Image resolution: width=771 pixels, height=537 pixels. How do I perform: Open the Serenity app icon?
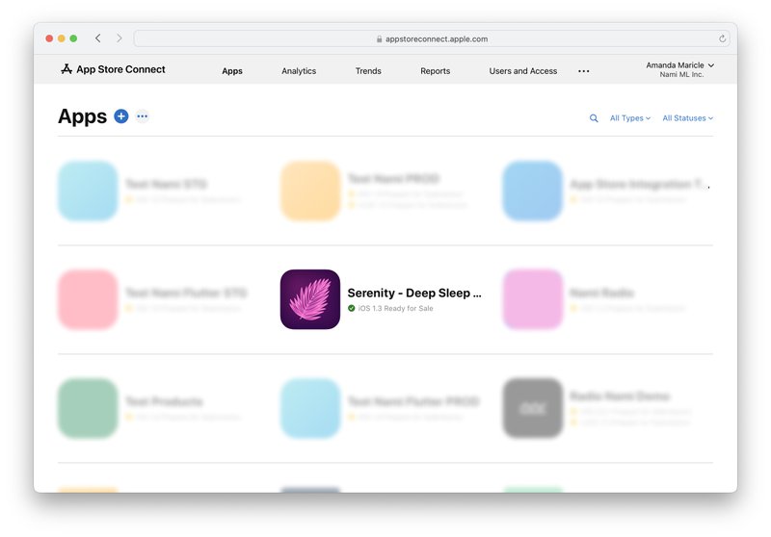[x=310, y=299]
